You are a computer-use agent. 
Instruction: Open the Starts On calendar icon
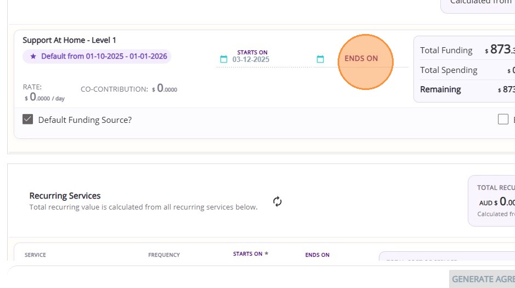[x=223, y=59]
